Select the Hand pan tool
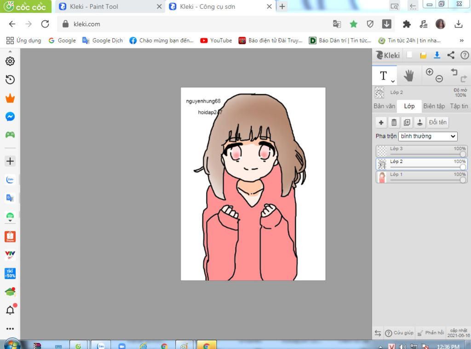This screenshot has height=349, width=471. (x=408, y=76)
